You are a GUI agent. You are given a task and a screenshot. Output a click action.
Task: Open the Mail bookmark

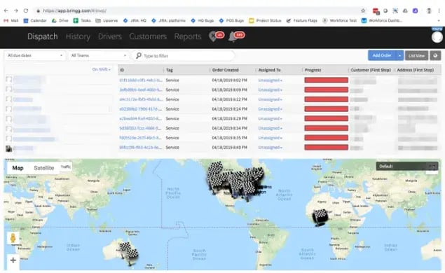click(x=11, y=21)
